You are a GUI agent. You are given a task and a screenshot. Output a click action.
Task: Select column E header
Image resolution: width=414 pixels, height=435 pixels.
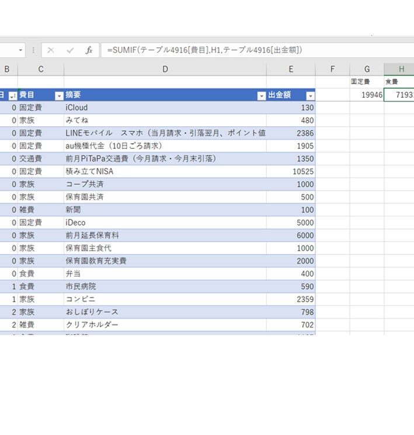pyautogui.click(x=291, y=69)
